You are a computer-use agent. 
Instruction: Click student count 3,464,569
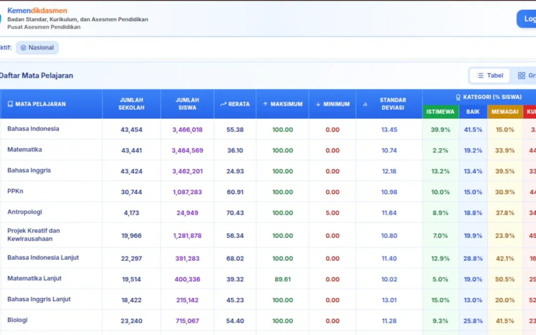point(187,150)
